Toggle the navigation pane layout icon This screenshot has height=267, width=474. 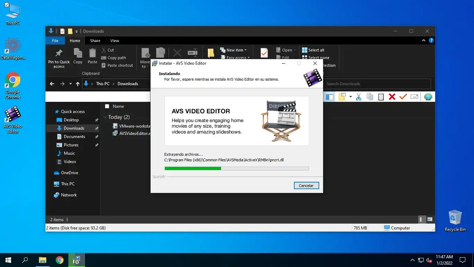(x=329, y=97)
